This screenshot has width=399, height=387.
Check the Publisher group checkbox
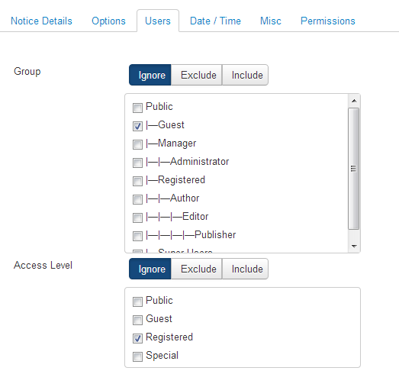[137, 236]
